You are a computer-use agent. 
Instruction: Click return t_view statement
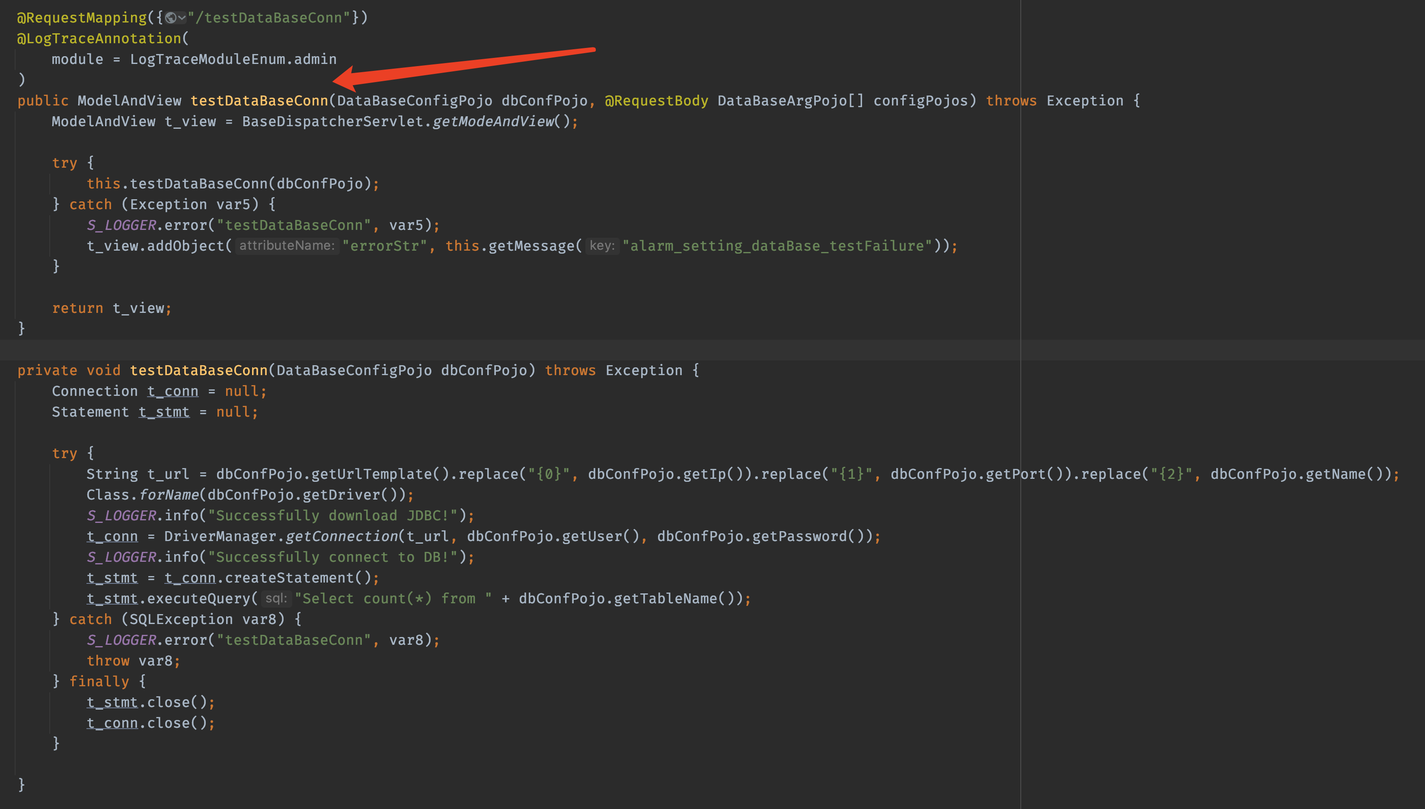(111, 308)
